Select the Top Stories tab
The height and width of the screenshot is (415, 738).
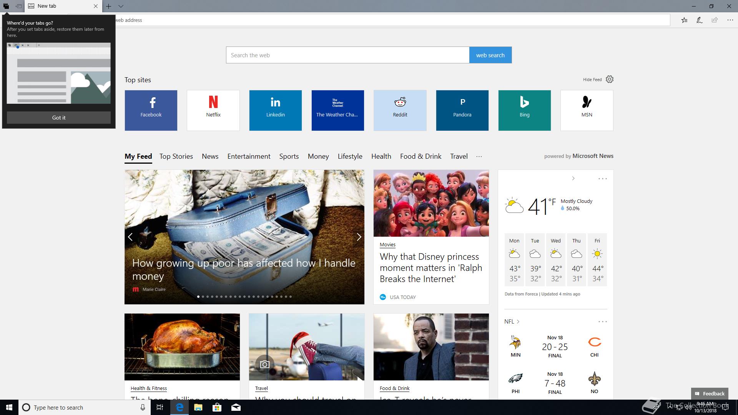(176, 156)
